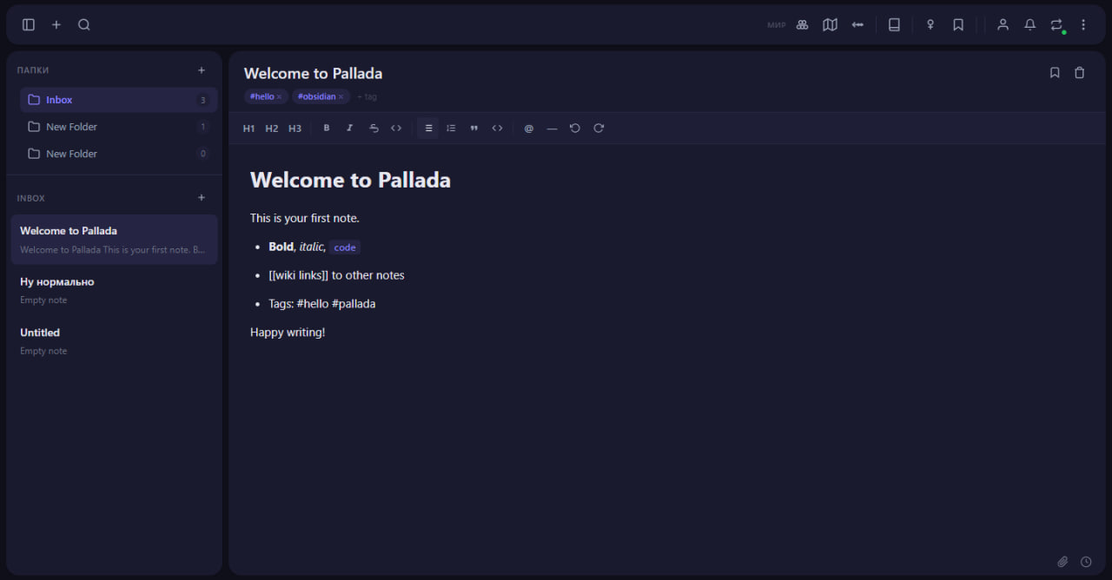Undo the last edit

tap(575, 129)
